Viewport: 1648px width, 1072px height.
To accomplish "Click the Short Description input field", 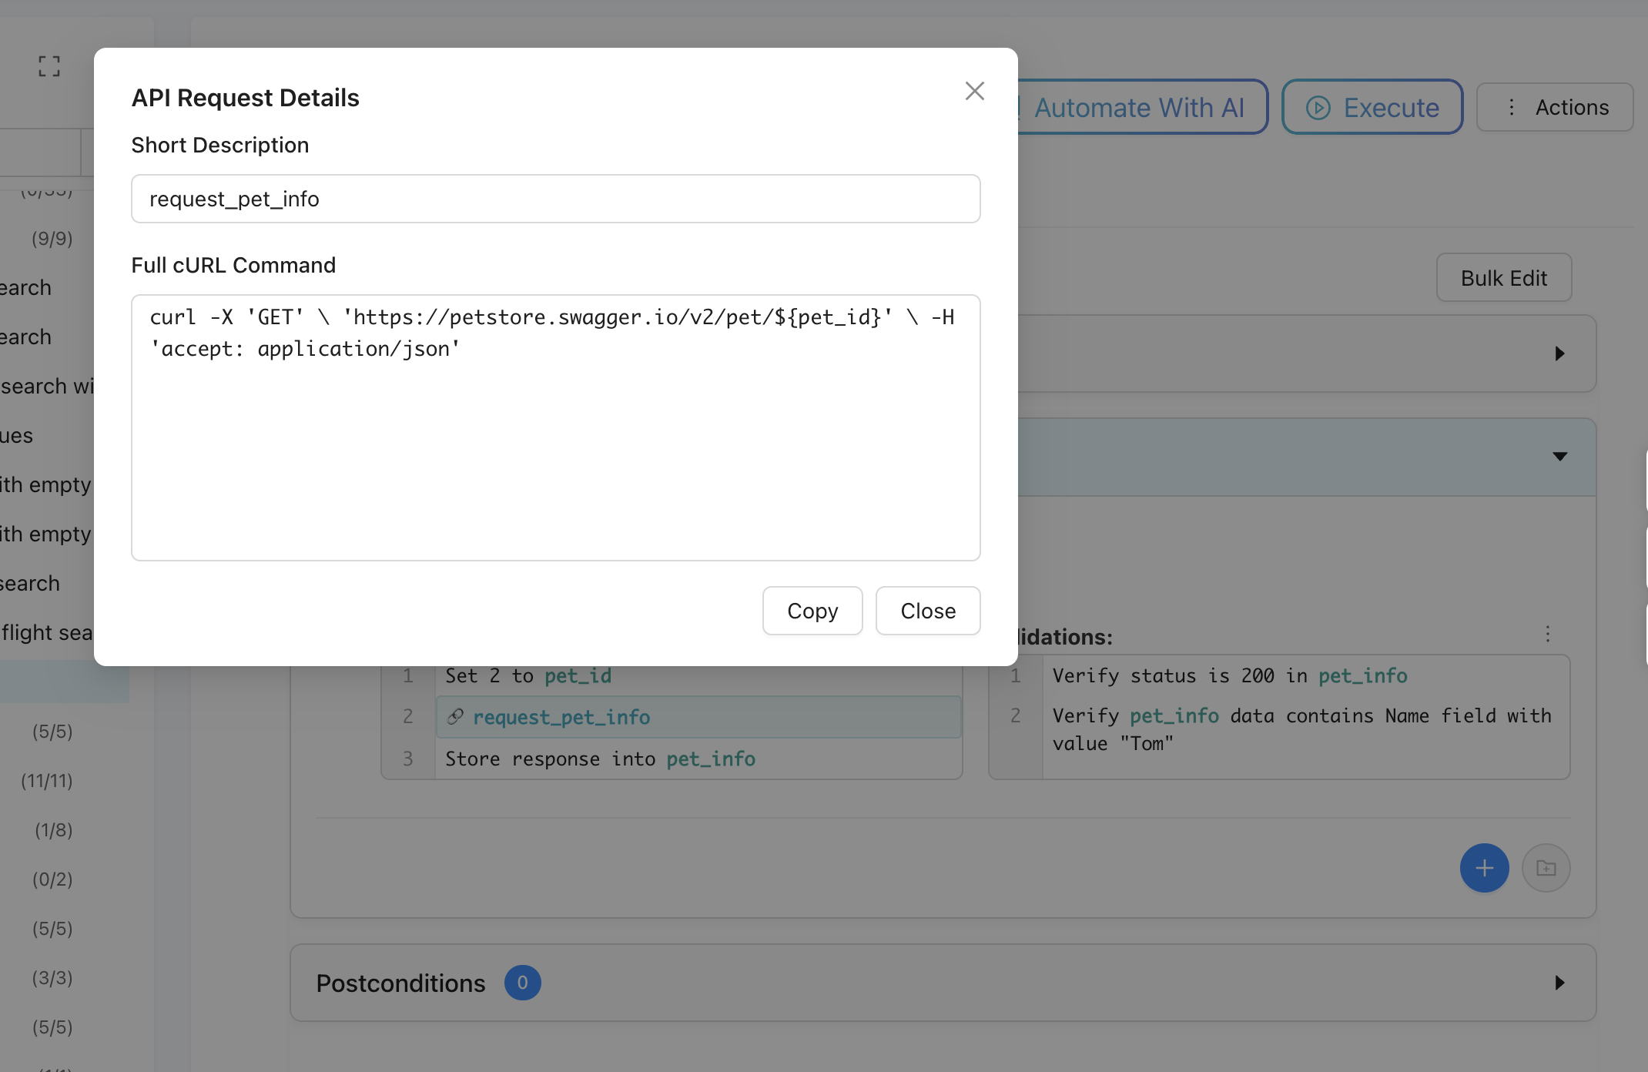I will coord(555,199).
